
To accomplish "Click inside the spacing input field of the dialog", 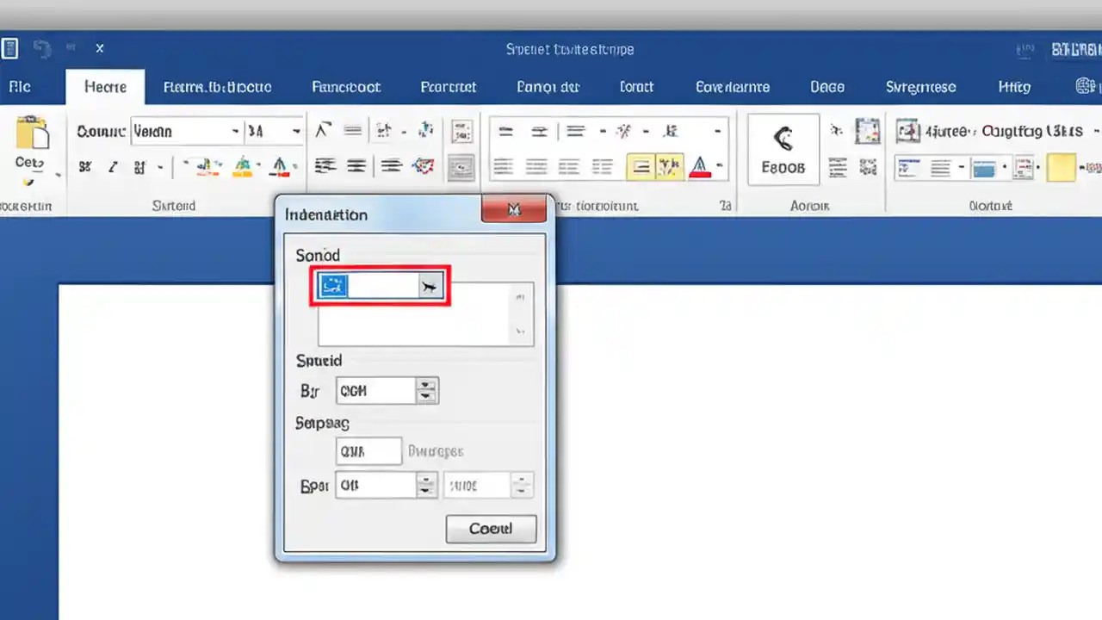I will 368,451.
